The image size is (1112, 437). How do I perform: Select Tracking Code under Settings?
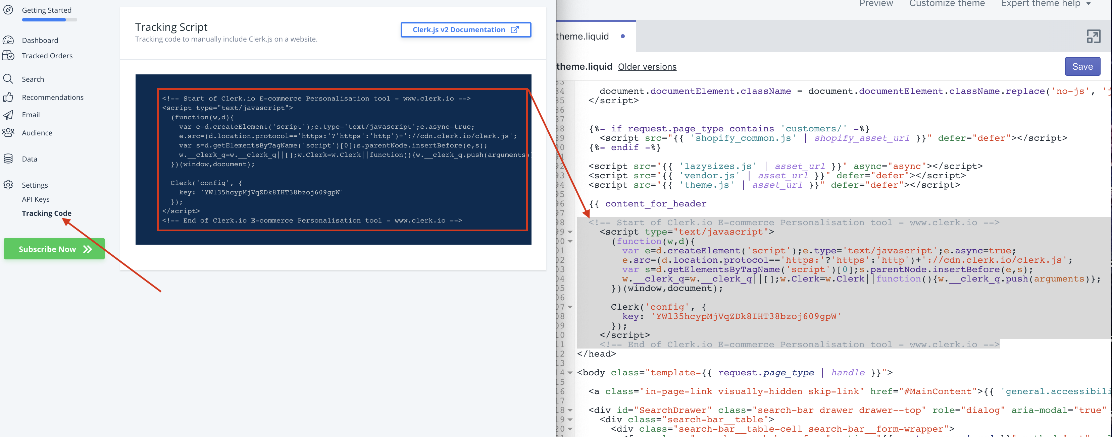(46, 213)
